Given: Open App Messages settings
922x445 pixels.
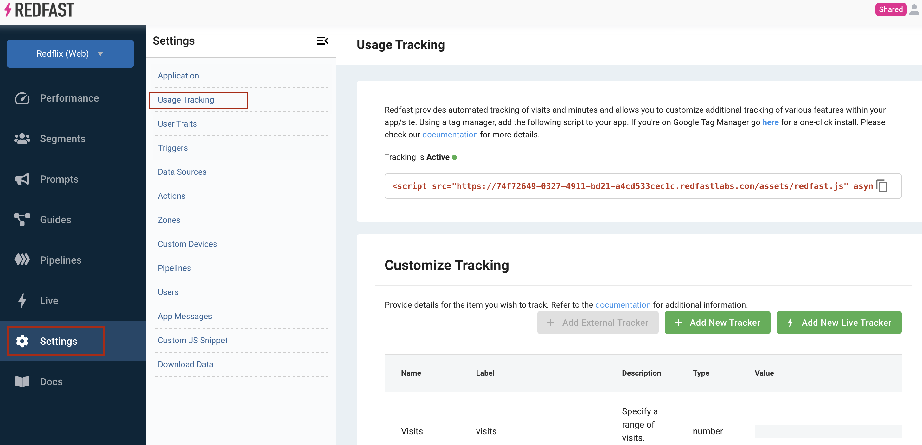Looking at the screenshot, I should (x=185, y=316).
